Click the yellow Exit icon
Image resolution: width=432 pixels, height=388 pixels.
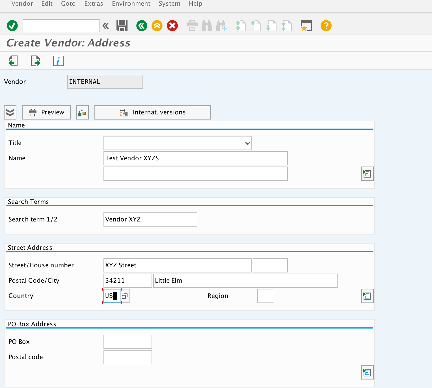[x=157, y=26]
